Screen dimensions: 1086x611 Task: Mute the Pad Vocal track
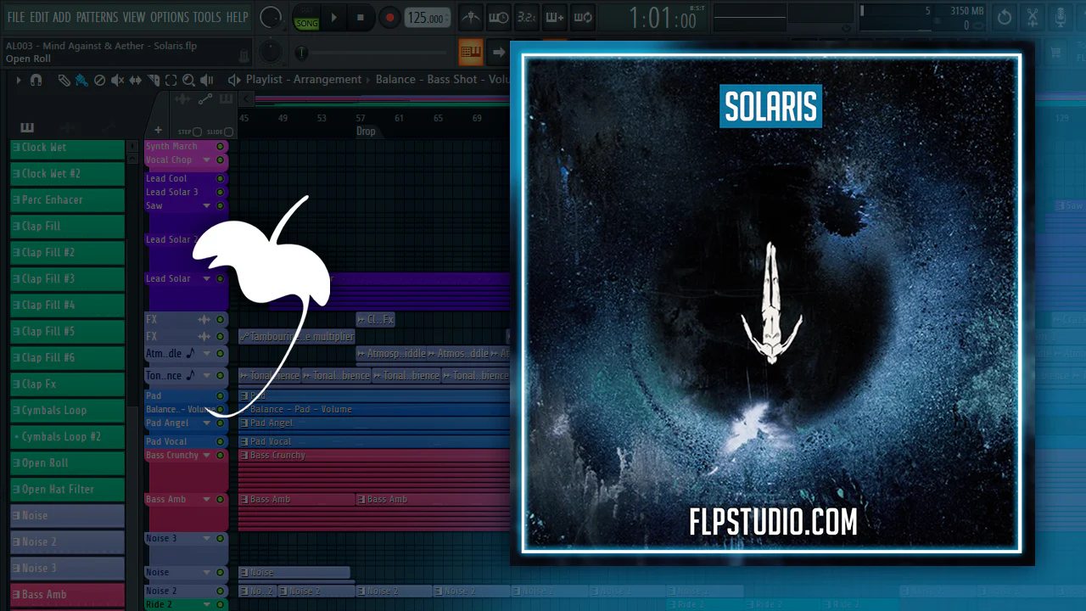pos(220,442)
